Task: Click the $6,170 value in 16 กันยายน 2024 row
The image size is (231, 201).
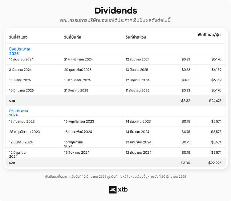Action: 216,59
